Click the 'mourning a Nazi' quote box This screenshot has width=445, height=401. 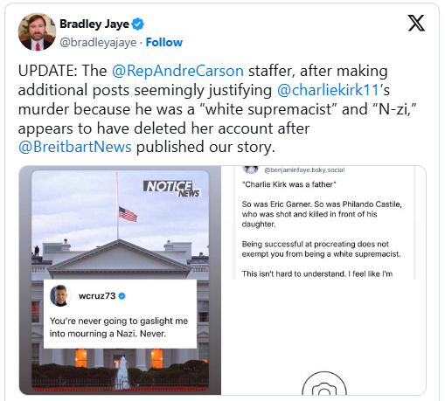(x=120, y=314)
